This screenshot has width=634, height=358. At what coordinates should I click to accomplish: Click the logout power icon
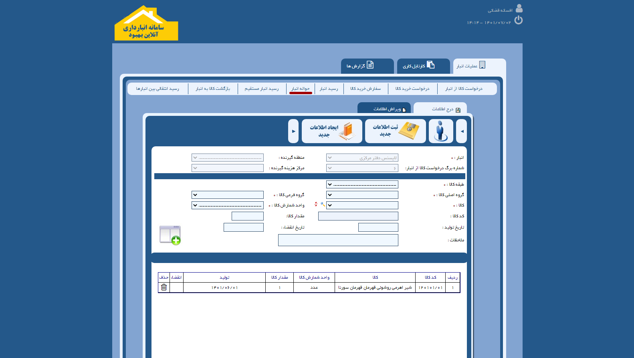click(518, 20)
